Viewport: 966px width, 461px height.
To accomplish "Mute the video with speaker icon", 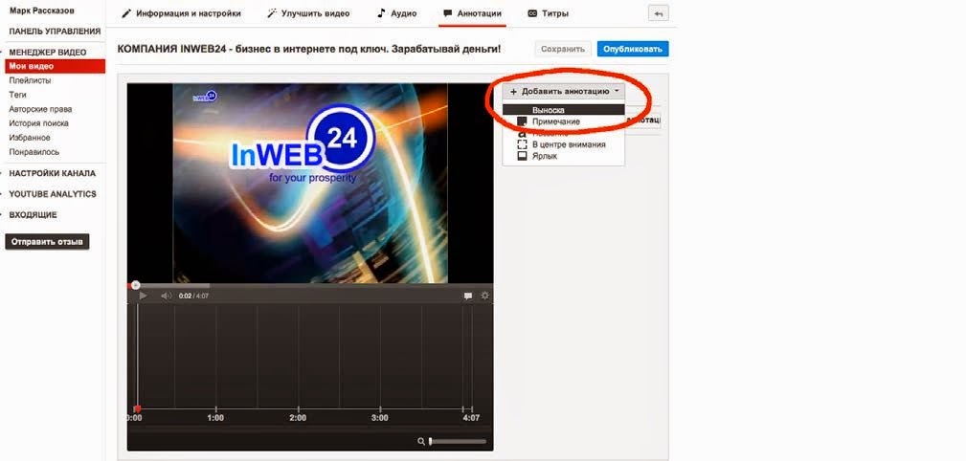I will tap(167, 296).
